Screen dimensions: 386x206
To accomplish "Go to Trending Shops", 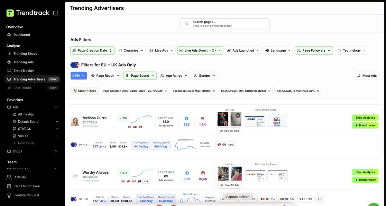I will (x=25, y=54).
